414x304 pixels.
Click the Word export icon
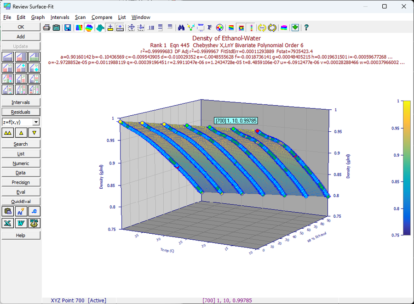tap(21, 223)
